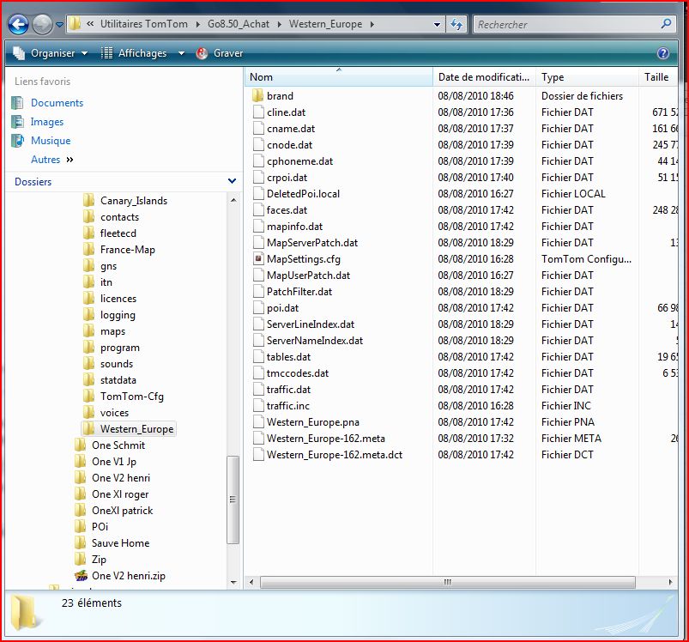The image size is (689, 642).
Task: Collapse the Dossiers folder pane
Action: pyautogui.click(x=232, y=181)
